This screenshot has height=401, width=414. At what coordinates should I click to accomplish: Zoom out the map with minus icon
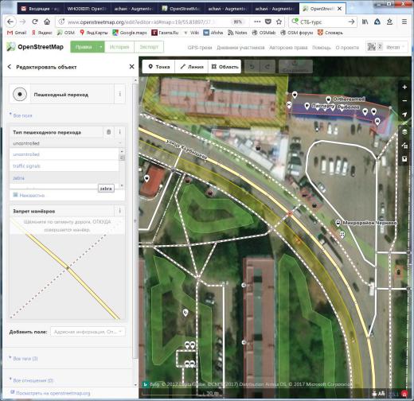click(x=404, y=101)
